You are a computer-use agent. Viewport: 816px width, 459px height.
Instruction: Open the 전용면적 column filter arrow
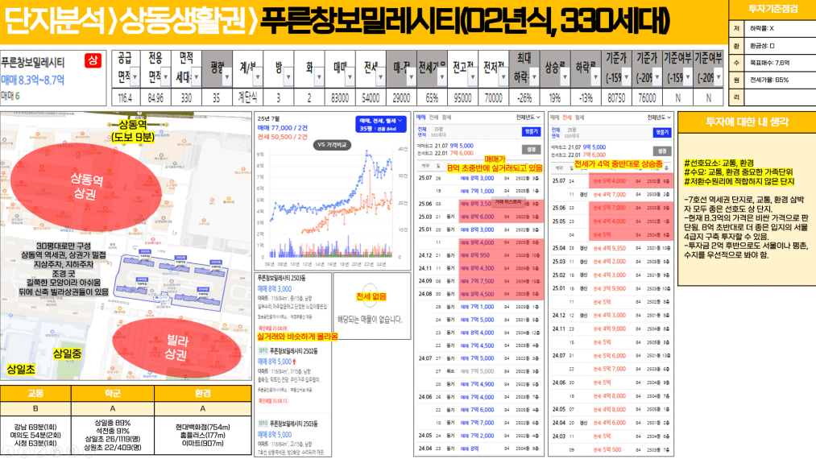coord(165,77)
